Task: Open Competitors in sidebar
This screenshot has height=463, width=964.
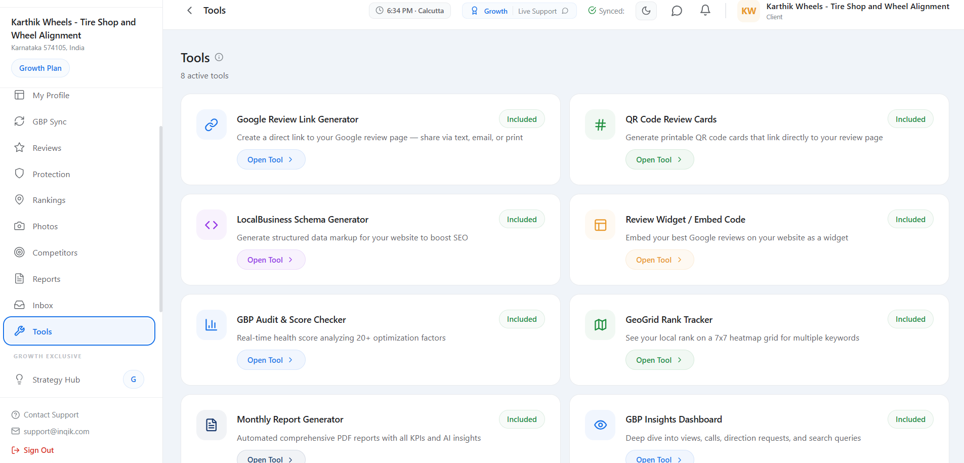Action: (x=55, y=252)
